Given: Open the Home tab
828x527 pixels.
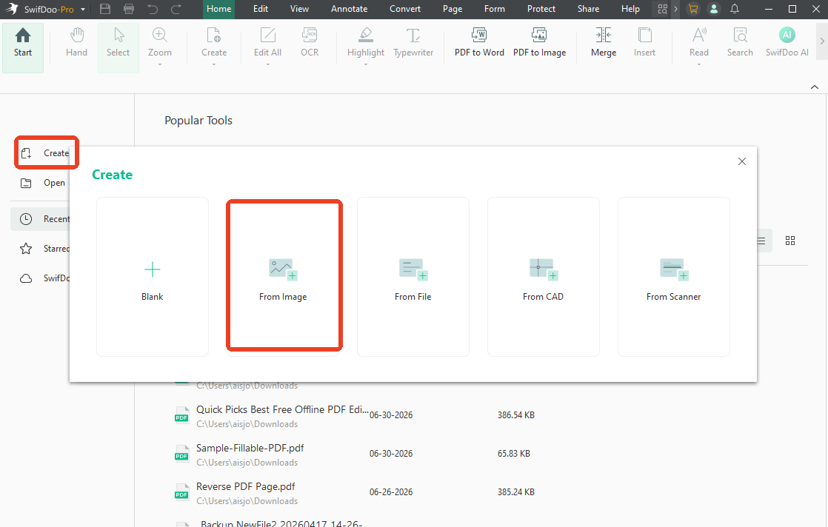Looking at the screenshot, I should pyautogui.click(x=218, y=9).
